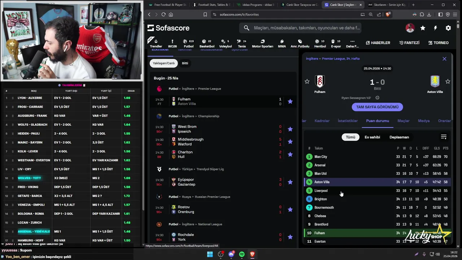Click the browser address bar URL
The height and width of the screenshot is (260, 462).
pyautogui.click(x=239, y=14)
